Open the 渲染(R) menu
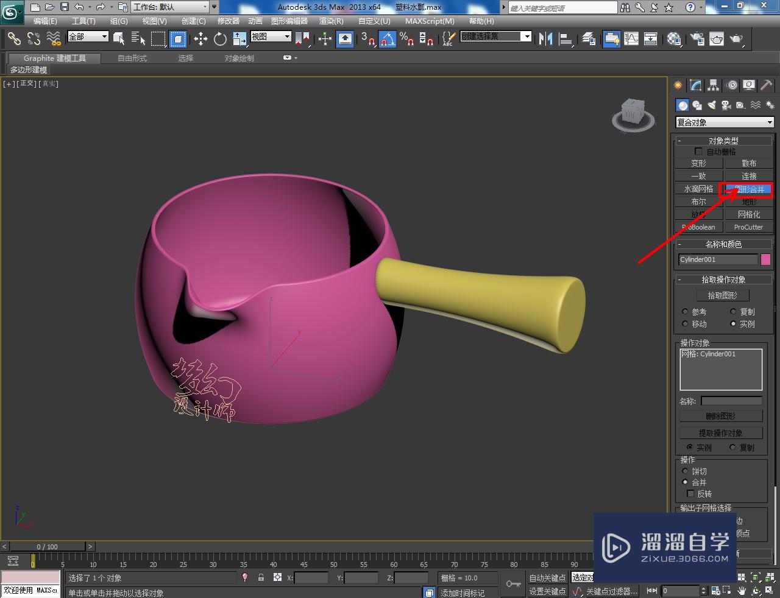Screen dimensions: 780x598 click(331, 21)
